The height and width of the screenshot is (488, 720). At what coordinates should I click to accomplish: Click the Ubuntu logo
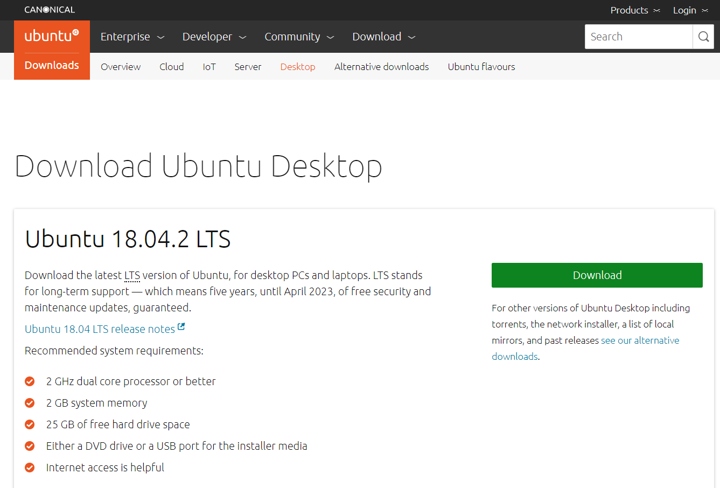click(x=52, y=36)
